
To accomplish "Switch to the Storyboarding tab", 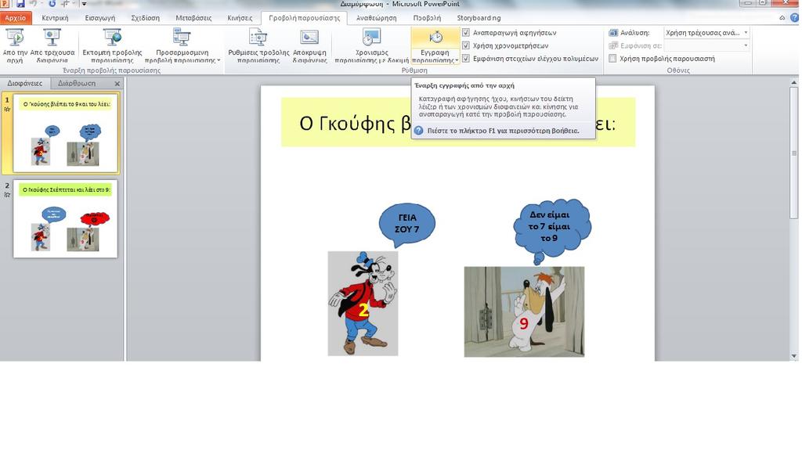I will coord(479,18).
